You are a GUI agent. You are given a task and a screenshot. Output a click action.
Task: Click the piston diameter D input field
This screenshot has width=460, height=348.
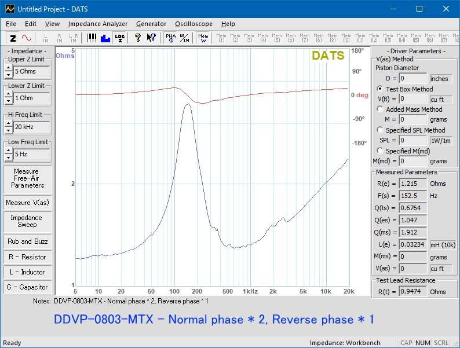(412, 79)
